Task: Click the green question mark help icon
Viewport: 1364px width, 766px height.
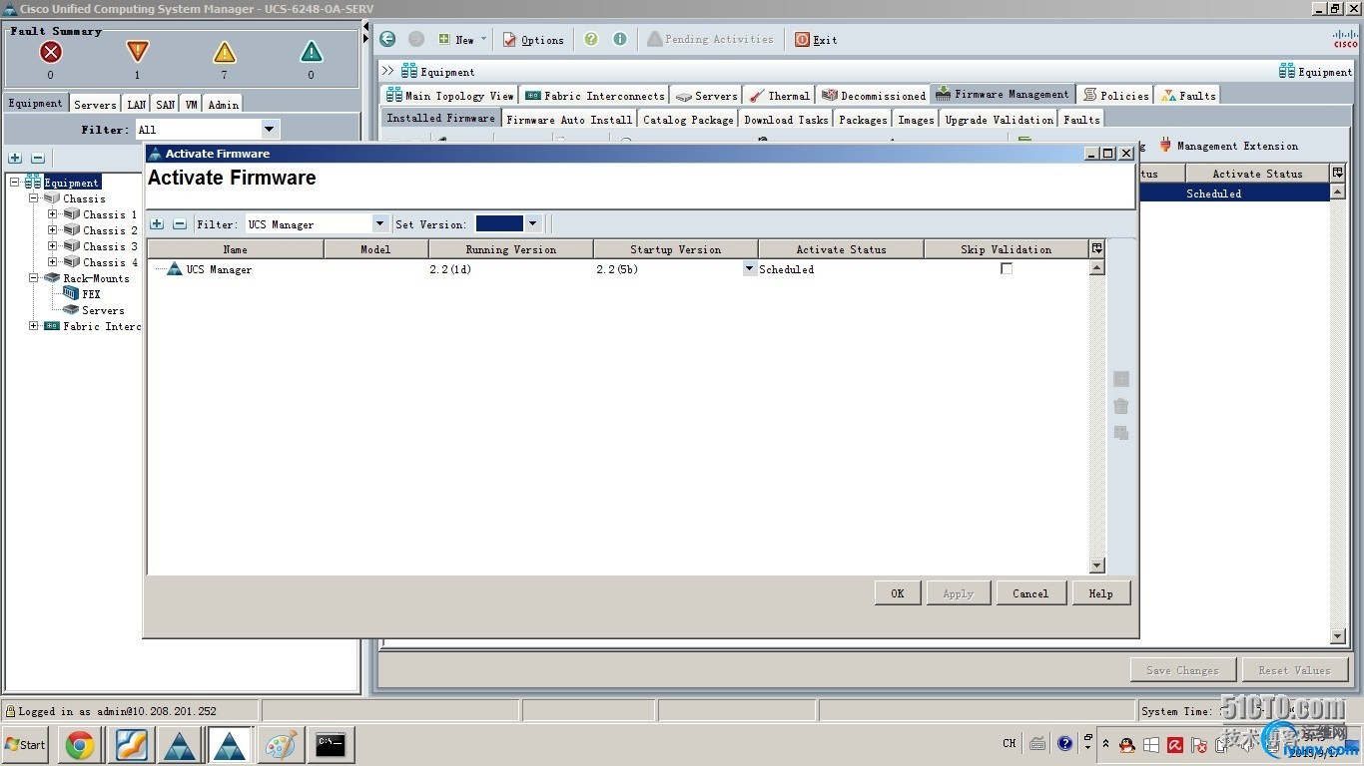Action: [x=591, y=39]
